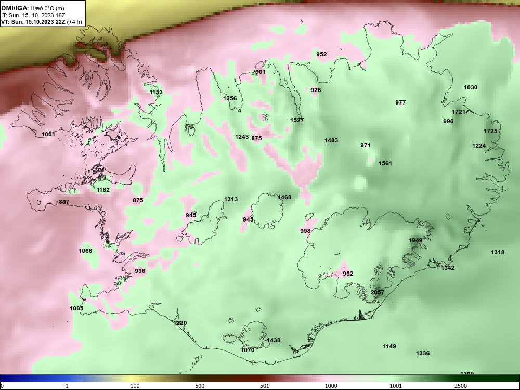Click the map value 1224

(x=479, y=146)
